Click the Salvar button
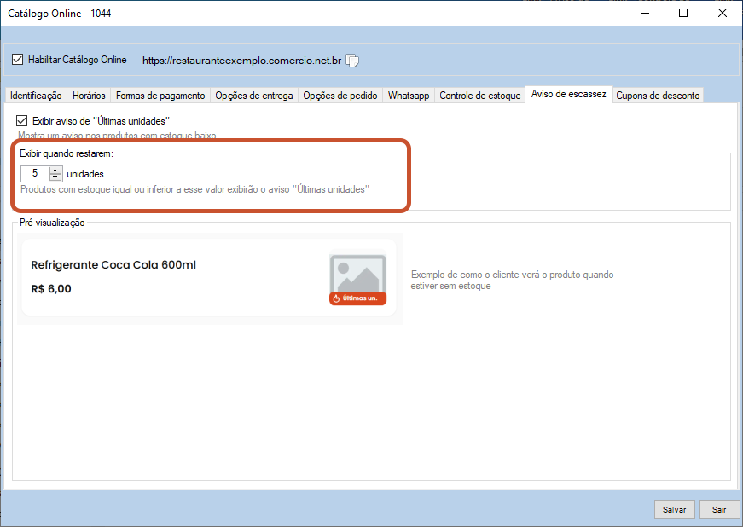743x527 pixels. pyautogui.click(x=674, y=509)
